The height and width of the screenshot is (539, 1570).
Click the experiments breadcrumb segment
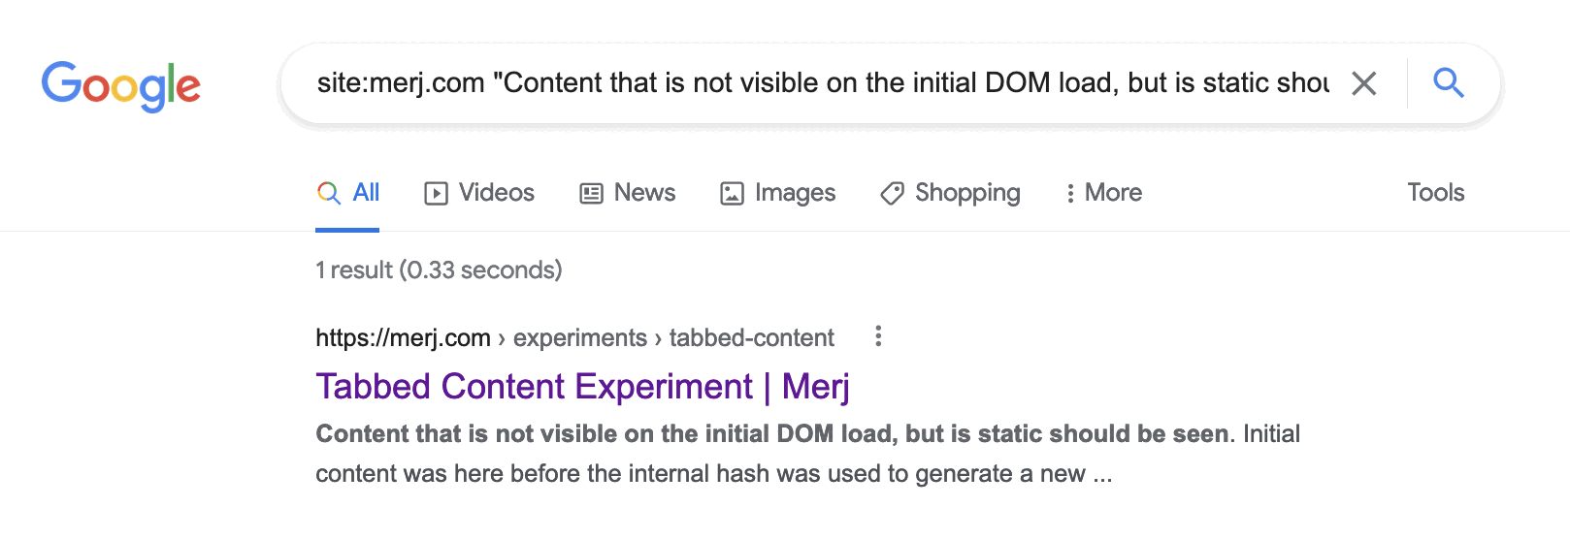[579, 338]
